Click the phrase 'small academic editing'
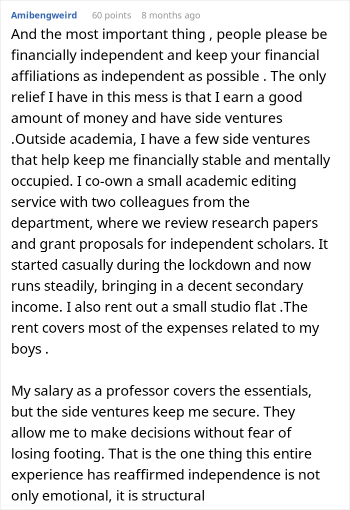This screenshot has height=510, width=350. point(221,181)
